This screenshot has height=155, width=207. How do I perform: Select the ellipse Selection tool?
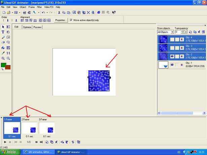coord(8,32)
